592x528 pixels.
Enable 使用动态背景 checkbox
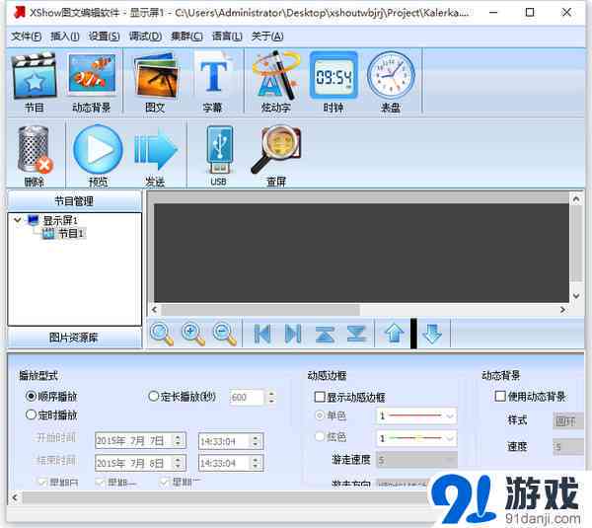[x=500, y=396]
